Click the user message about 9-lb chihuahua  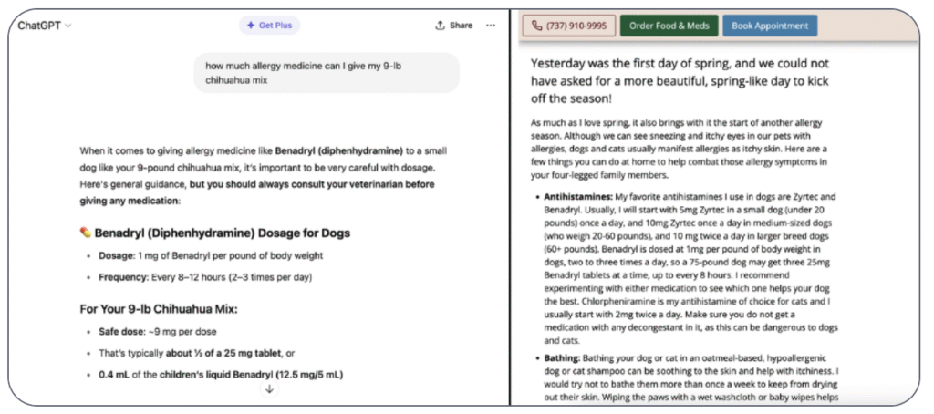pos(327,73)
